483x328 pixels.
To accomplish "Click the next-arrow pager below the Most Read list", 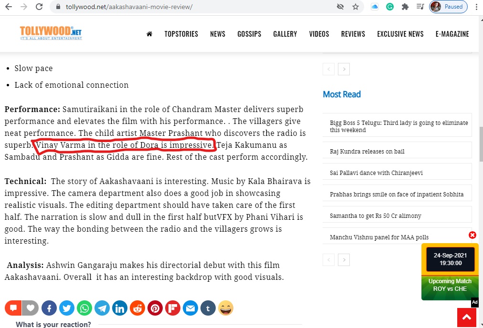I will (344, 260).
